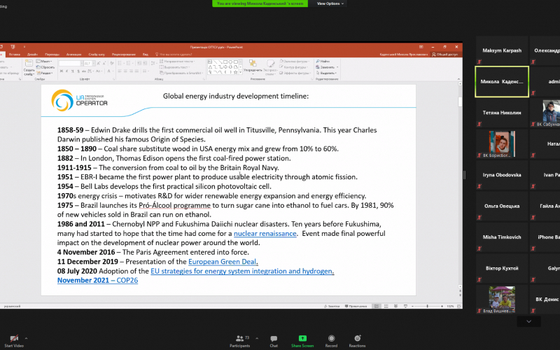Select the highlighted Микола Каденс... tile
Screen dimensions: 560x350
502,82
